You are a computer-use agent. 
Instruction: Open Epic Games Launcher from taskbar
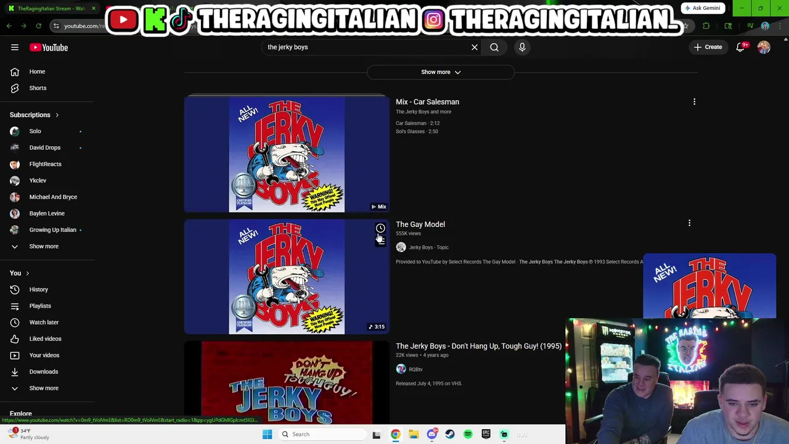(x=486, y=434)
